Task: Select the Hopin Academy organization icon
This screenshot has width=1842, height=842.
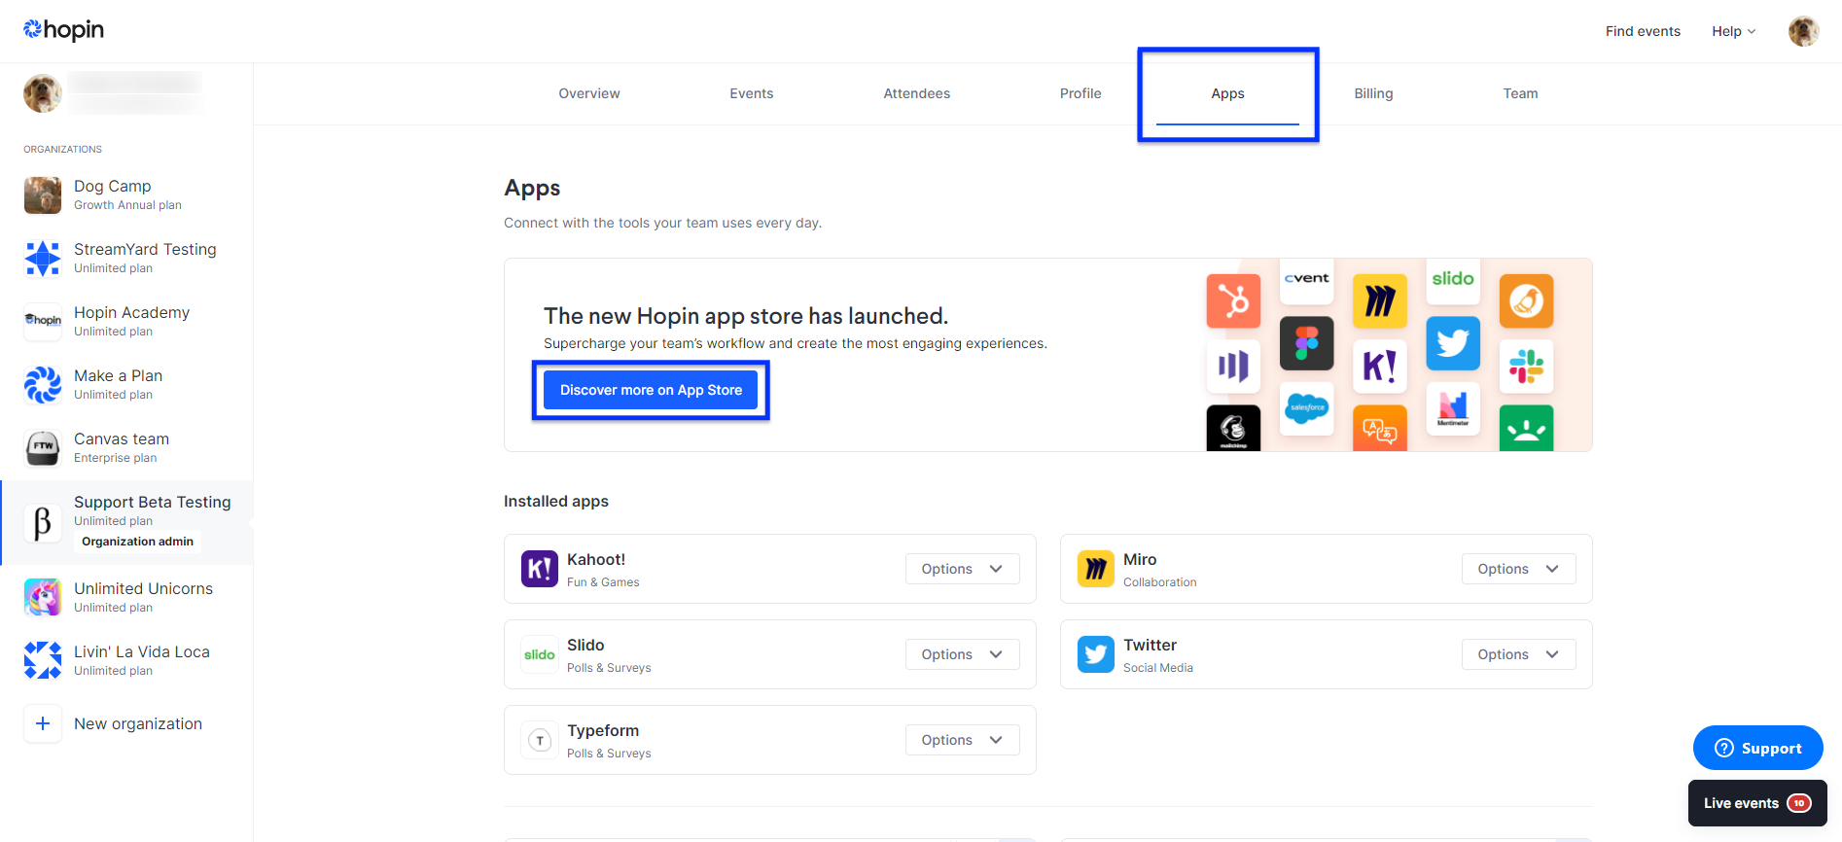Action: pyautogui.click(x=43, y=321)
